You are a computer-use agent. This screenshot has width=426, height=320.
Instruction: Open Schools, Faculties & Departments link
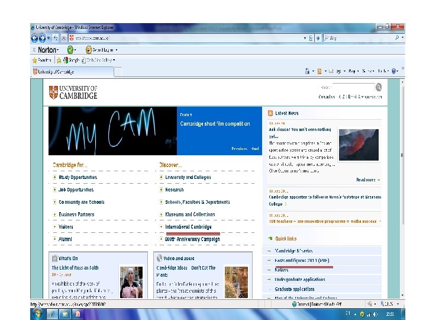[197, 202]
